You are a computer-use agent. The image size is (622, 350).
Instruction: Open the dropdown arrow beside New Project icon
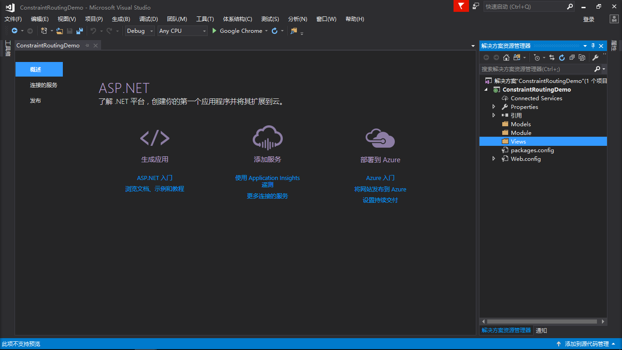(x=51, y=31)
